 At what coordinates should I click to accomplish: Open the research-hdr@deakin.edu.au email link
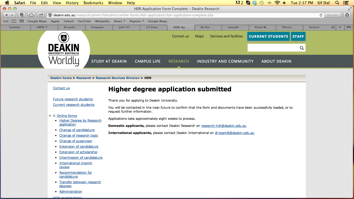coord(224,126)
